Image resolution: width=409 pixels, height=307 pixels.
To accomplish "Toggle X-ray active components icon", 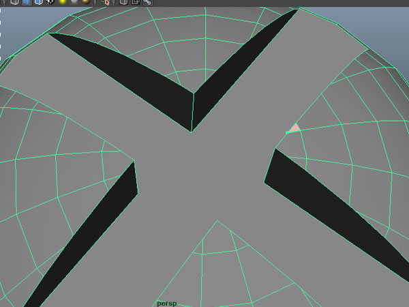I will 136,2.
